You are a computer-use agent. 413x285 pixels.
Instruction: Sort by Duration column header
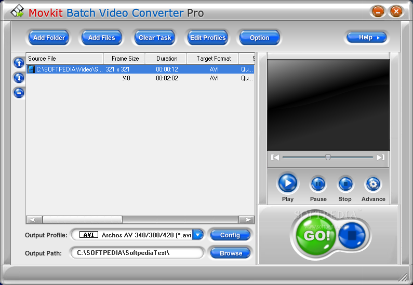(x=166, y=59)
